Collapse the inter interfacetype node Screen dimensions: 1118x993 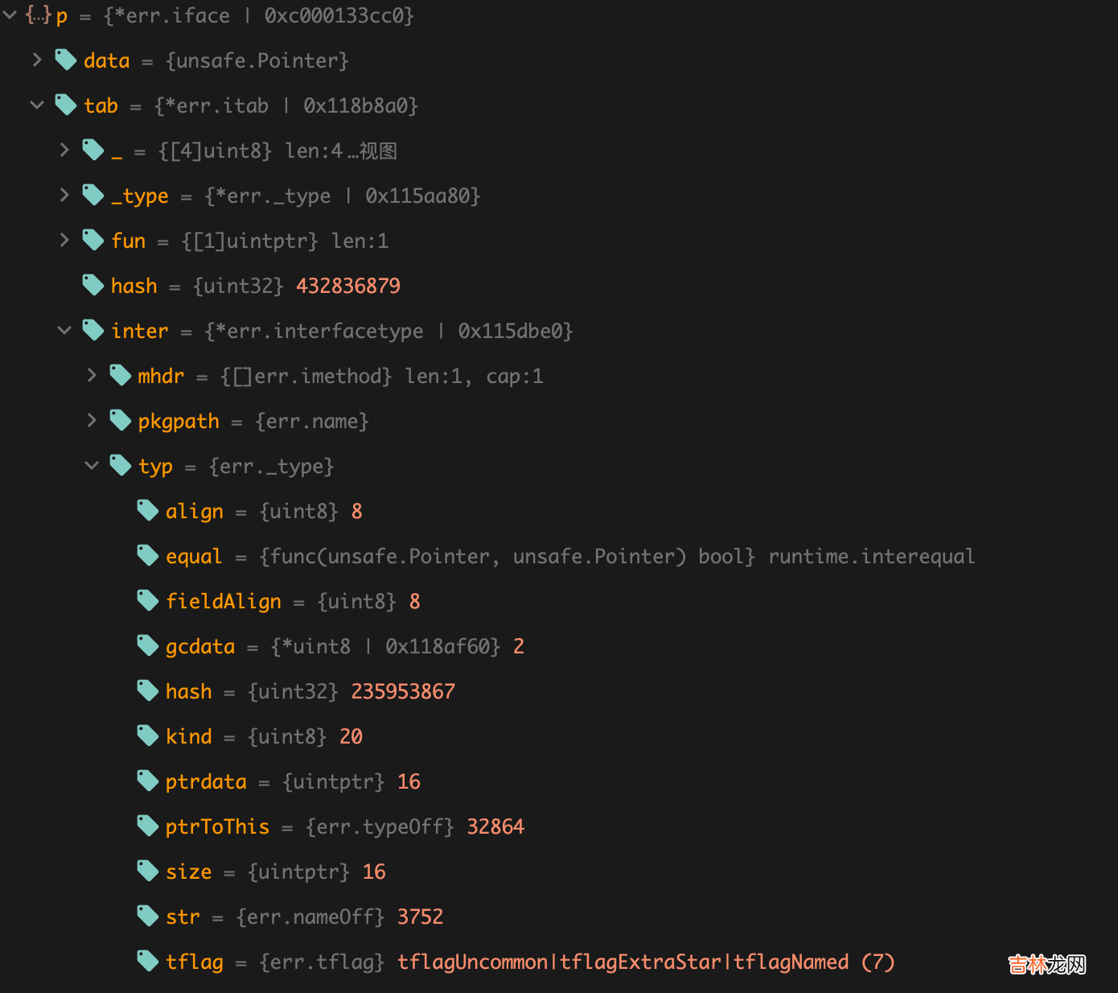pyautogui.click(x=64, y=330)
